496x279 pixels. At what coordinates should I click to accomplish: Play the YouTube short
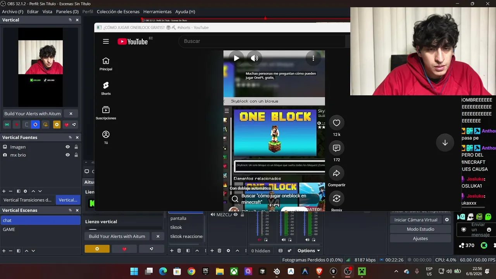pos(236,58)
